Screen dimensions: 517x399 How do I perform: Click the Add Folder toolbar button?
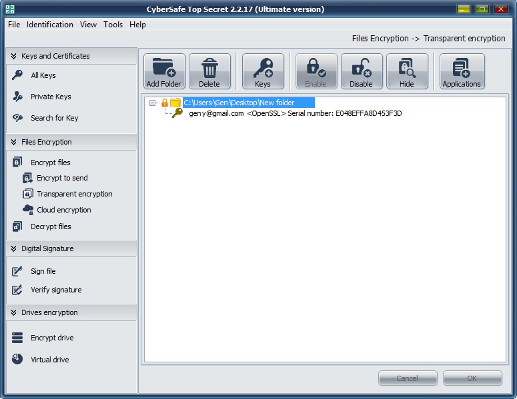pos(164,71)
